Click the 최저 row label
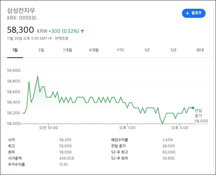 [x=11, y=152]
